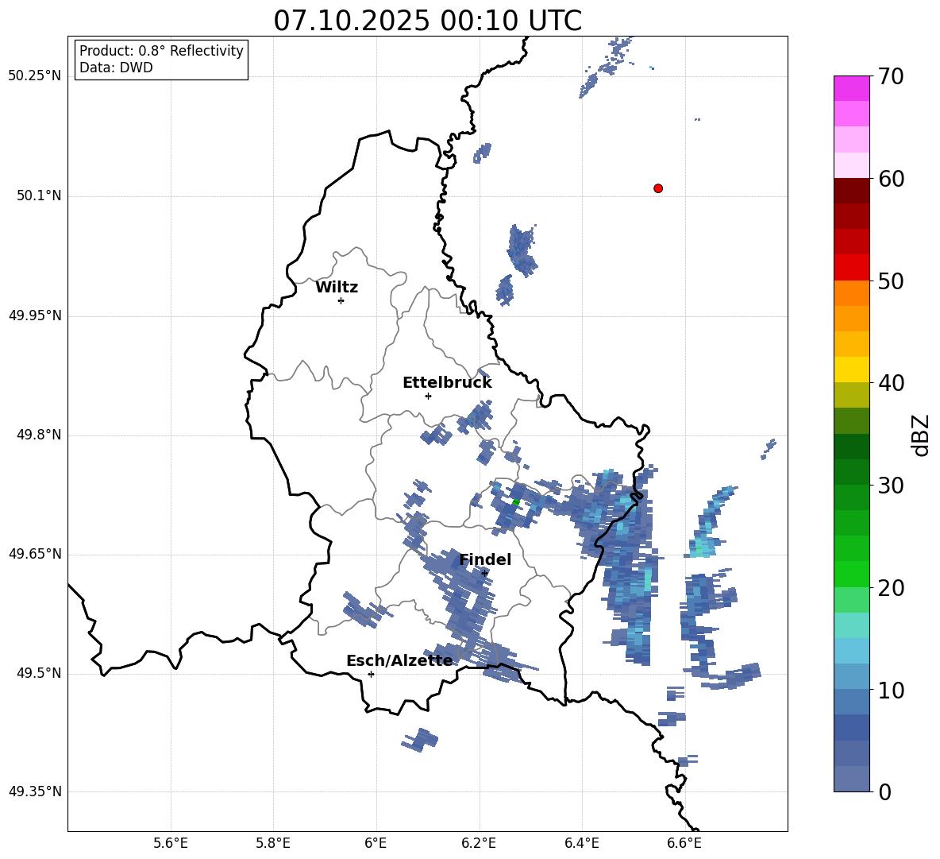
Task: Click the 30 colorbar tick label
Action: [891, 486]
